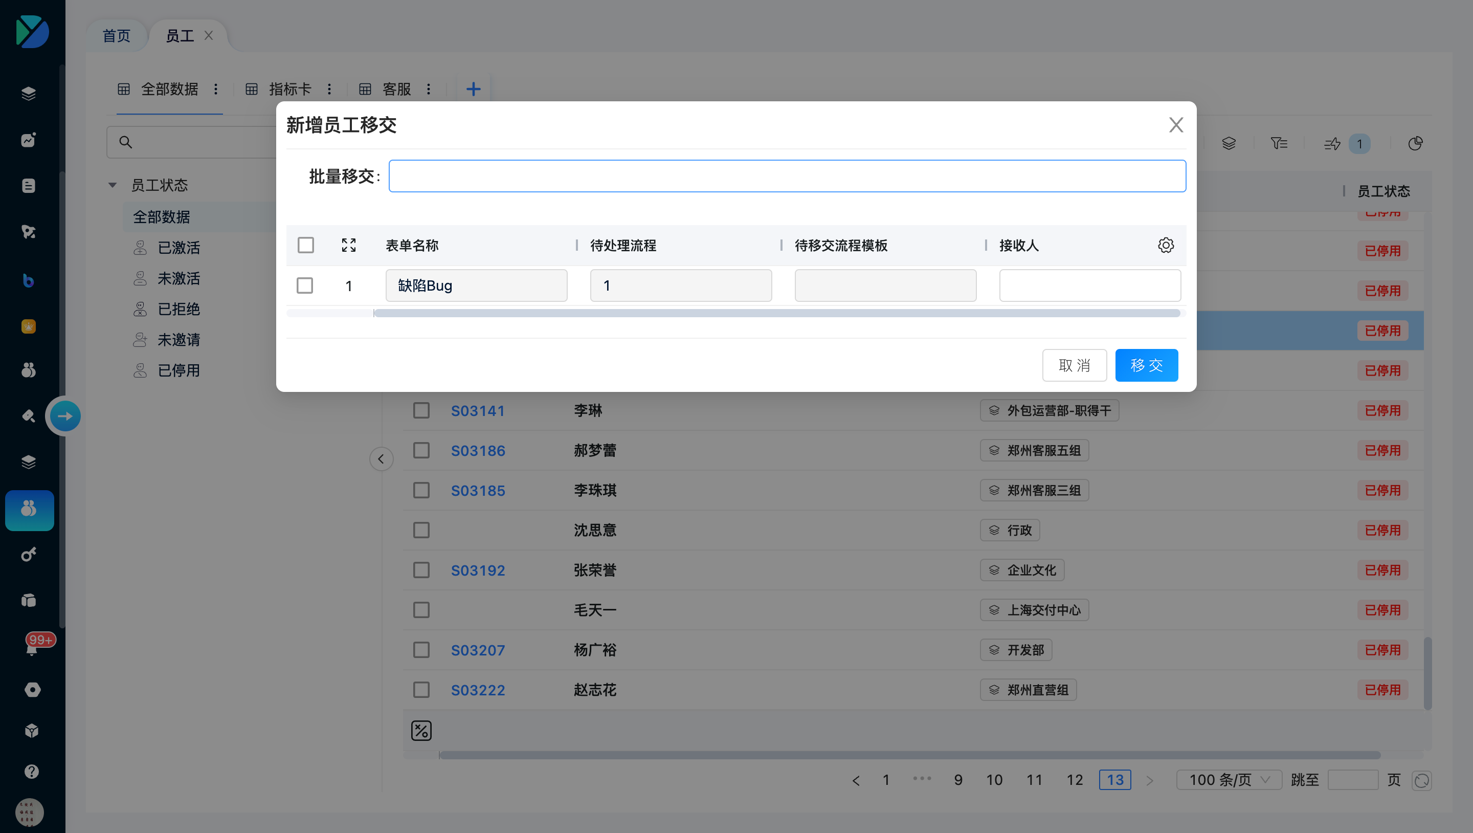
Task: Check the row checkbox for S03186 郝梦蕾
Action: [x=421, y=450]
